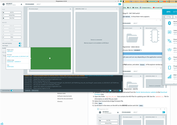The image size is (177, 125).
Task: Open the Filter button in launcher
Action: [169, 17]
